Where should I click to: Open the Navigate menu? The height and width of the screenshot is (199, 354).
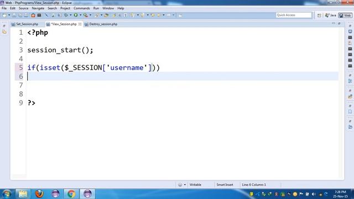[38, 8]
